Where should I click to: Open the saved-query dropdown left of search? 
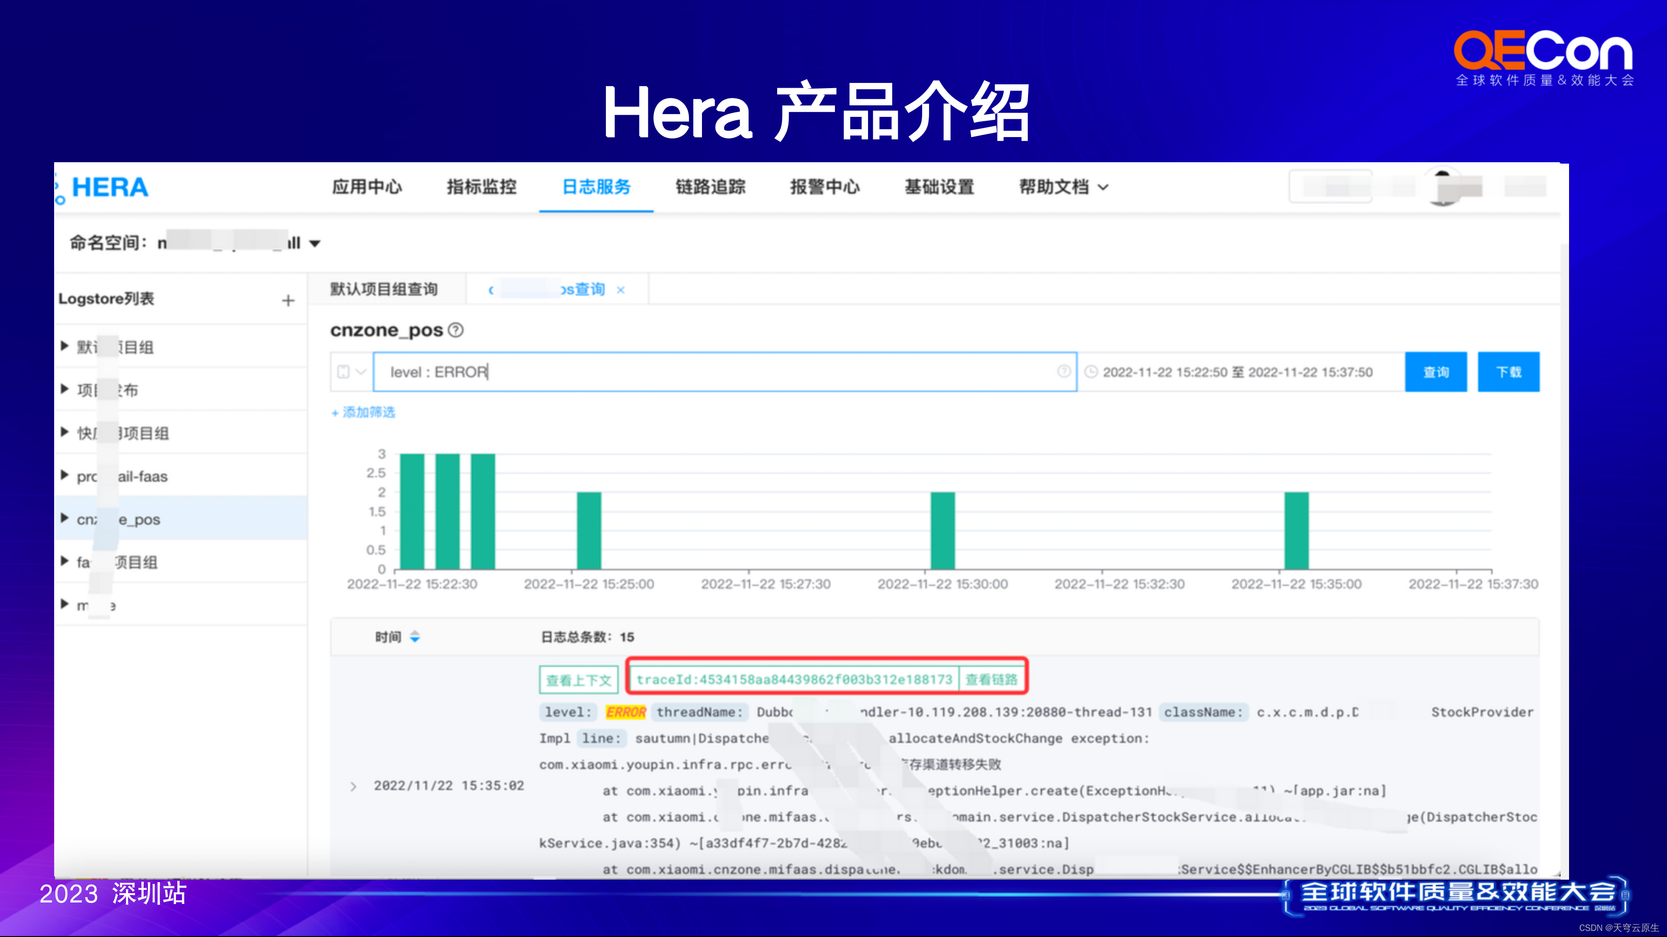pos(351,372)
